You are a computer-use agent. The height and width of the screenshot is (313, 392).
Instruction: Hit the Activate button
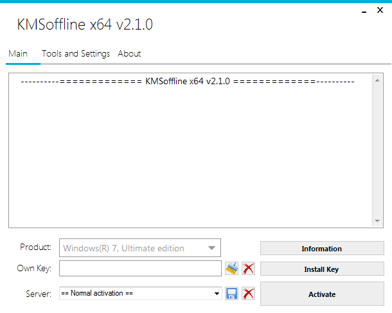321,294
